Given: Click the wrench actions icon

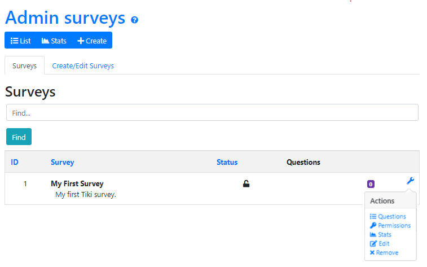Looking at the screenshot, I should [x=410, y=181].
